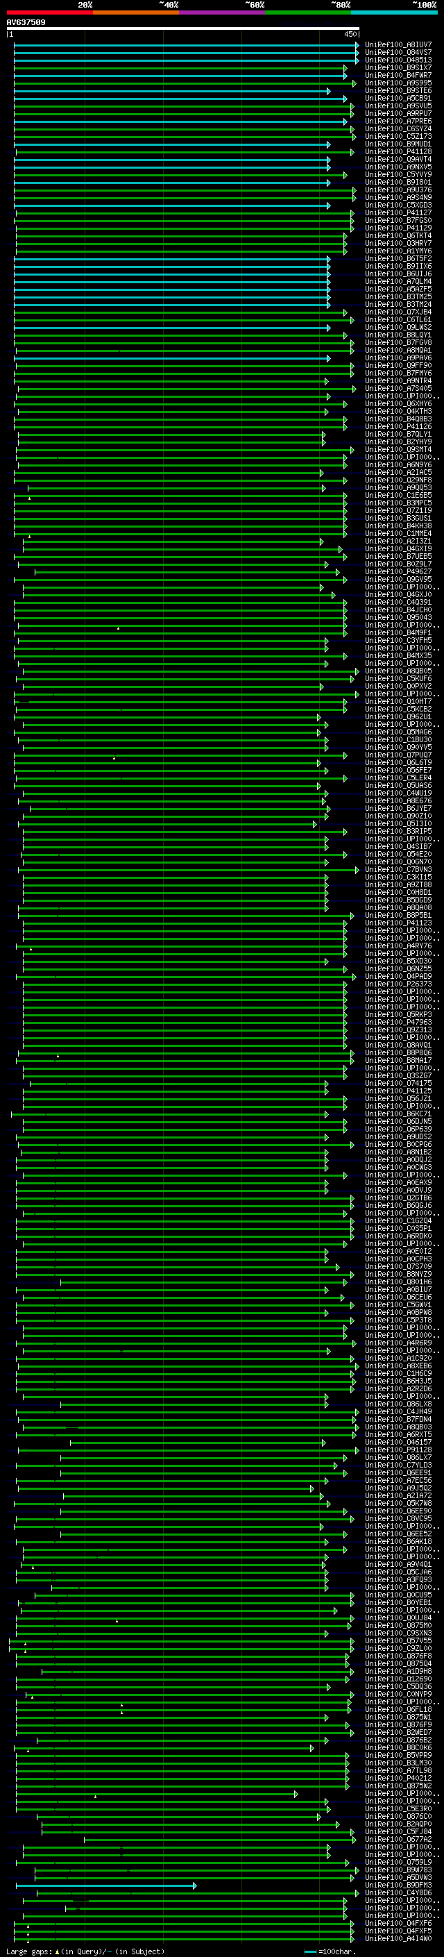
Task: Select the UniRef100_Q9GV95 label
Action: 398,579
